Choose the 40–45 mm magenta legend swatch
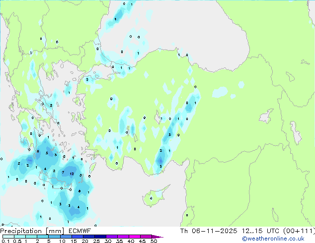 [135, 237]
